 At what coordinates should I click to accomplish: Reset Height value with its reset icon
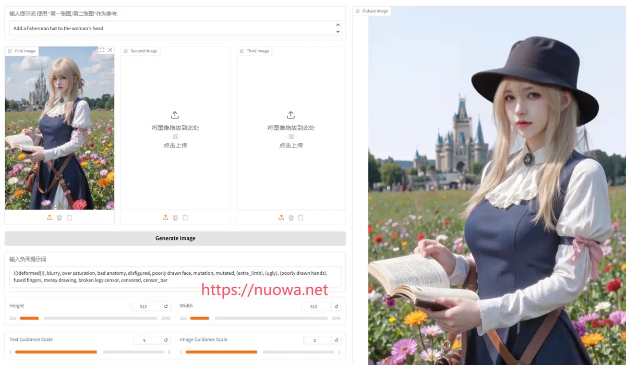coord(166,307)
